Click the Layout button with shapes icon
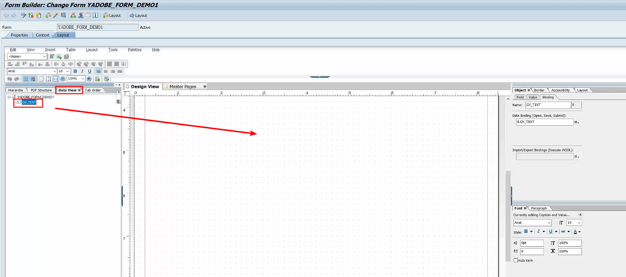This screenshot has width=626, height=277. [112, 15]
